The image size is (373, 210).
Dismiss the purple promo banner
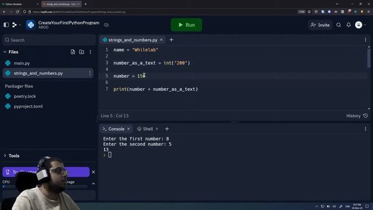pyautogui.click(x=93, y=172)
